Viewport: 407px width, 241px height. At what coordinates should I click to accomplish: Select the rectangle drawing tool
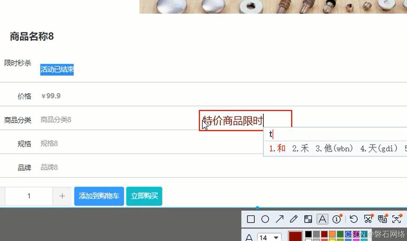(x=251, y=219)
